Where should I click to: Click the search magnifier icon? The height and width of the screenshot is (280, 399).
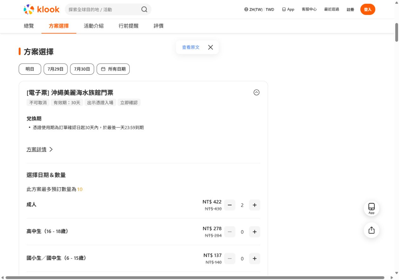(144, 9)
